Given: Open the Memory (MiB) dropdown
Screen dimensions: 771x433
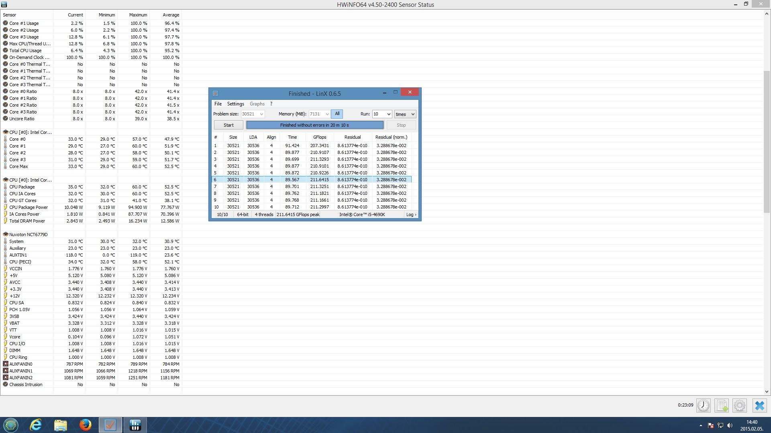Looking at the screenshot, I should click(x=327, y=114).
